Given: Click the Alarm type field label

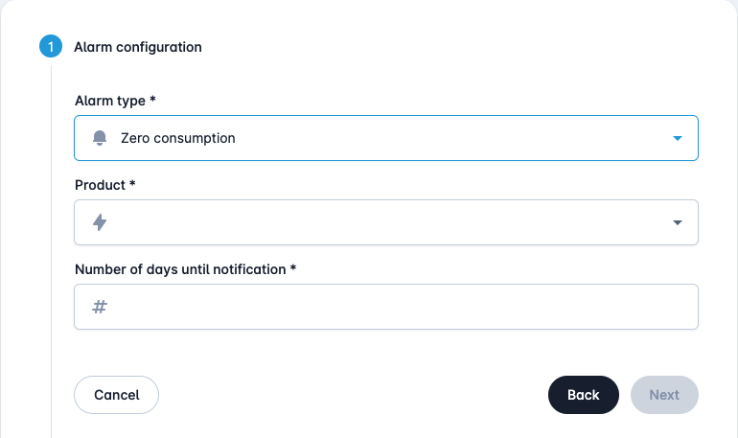Looking at the screenshot, I should (110, 101).
